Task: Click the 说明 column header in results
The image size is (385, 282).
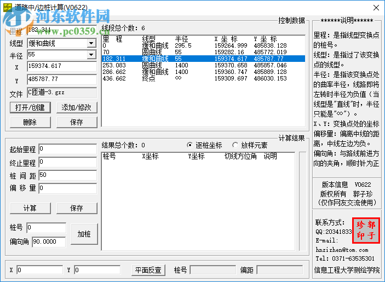Action: 271,156
